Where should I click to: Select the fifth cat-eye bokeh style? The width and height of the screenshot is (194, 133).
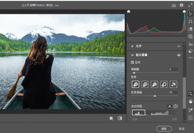click(173, 84)
